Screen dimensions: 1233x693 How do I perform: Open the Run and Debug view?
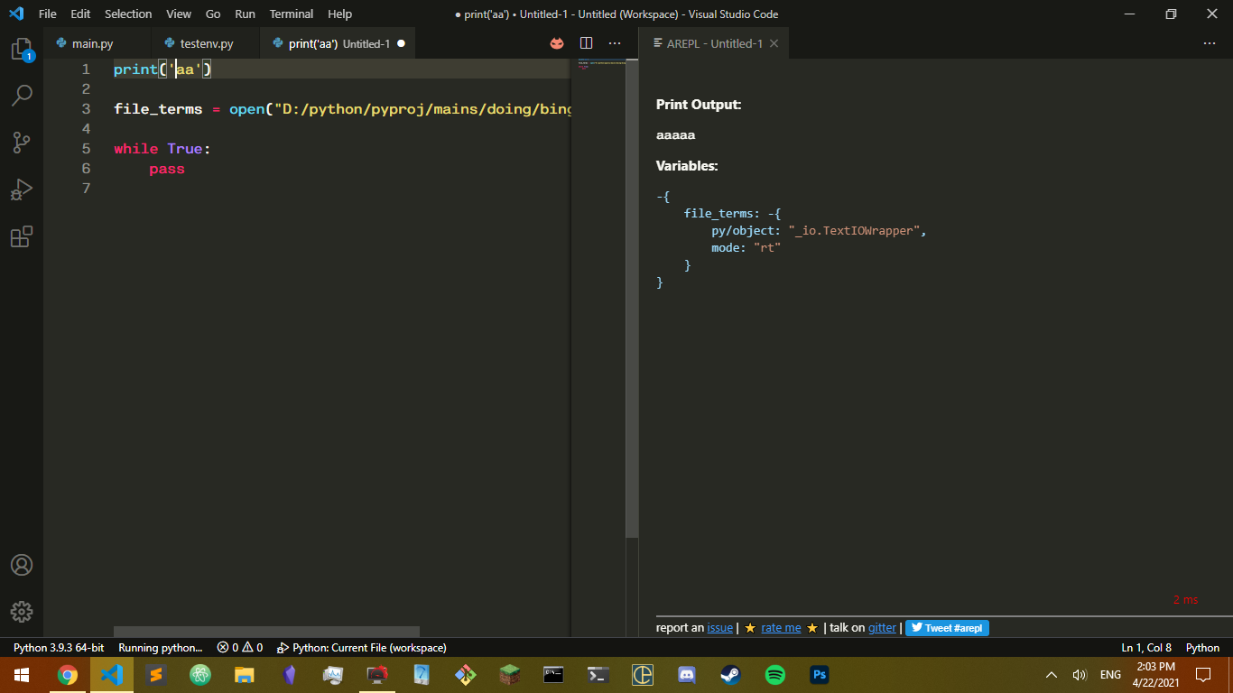click(x=23, y=189)
